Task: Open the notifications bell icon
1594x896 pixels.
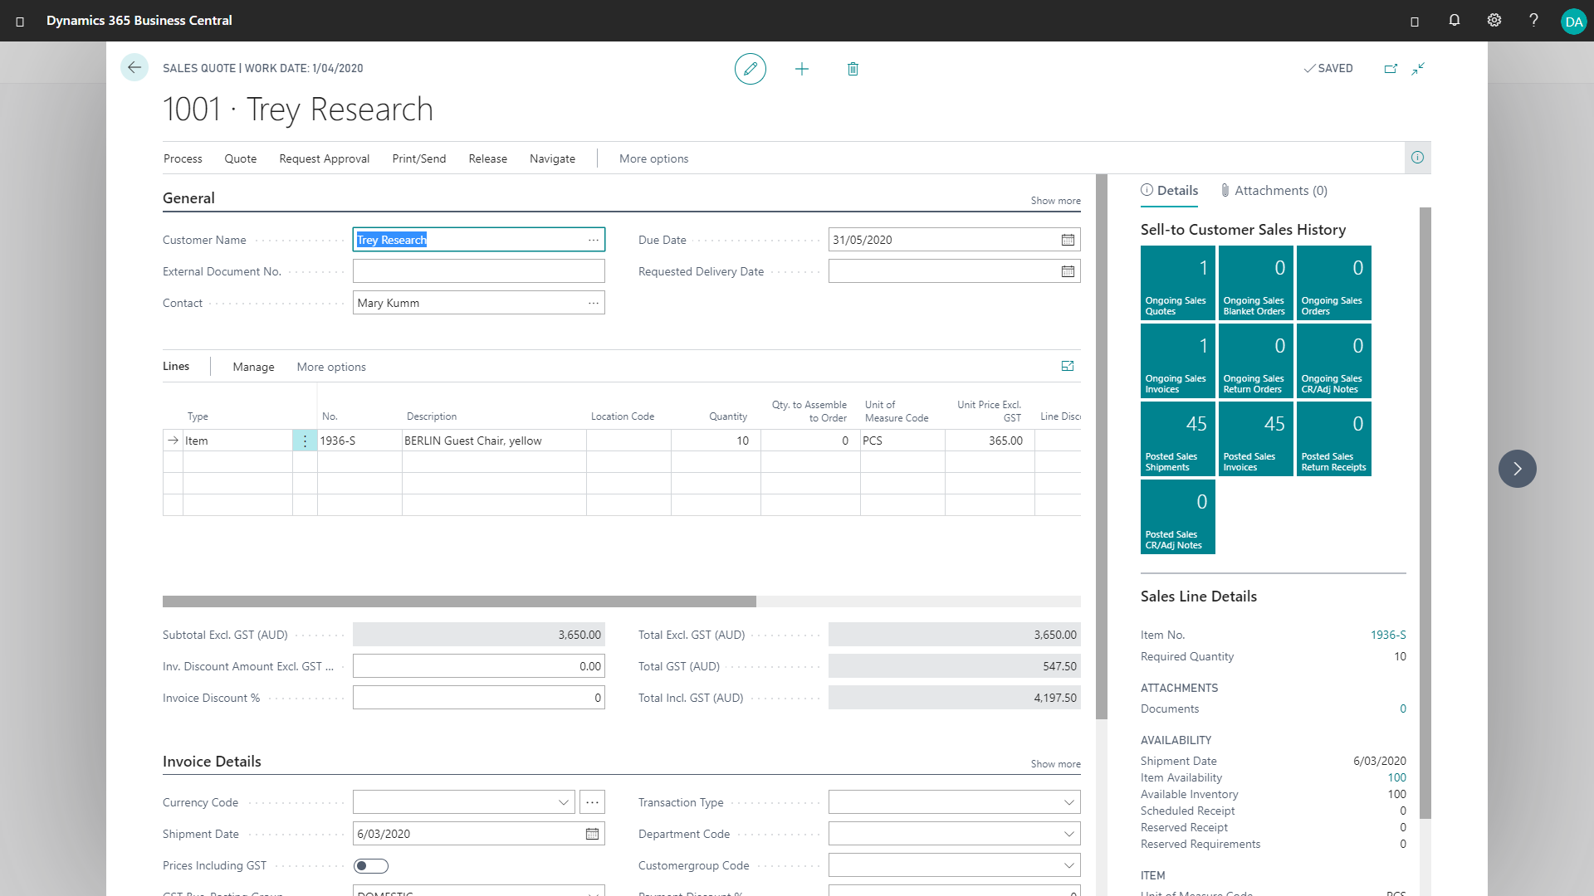Action: tap(1454, 21)
